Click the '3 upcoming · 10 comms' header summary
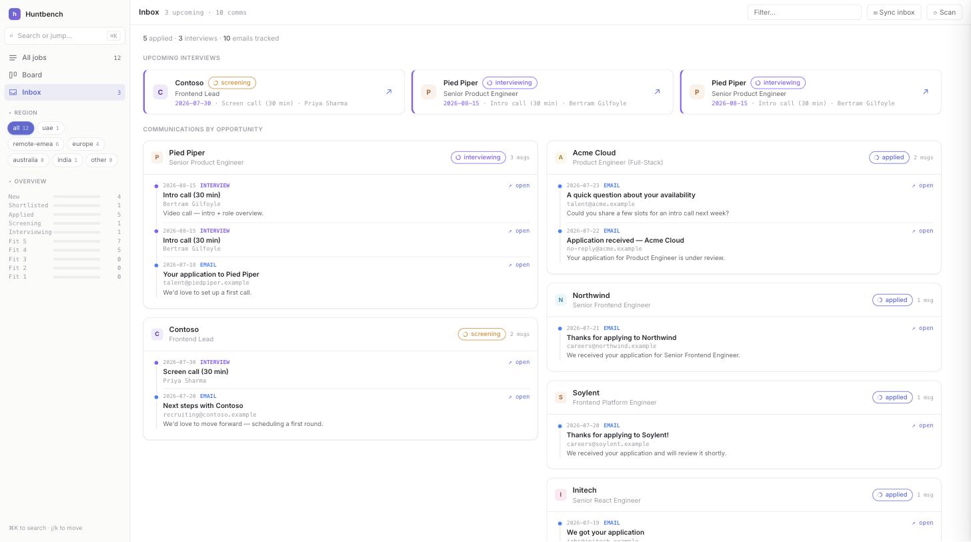This screenshot has width=971, height=542. pos(205,13)
